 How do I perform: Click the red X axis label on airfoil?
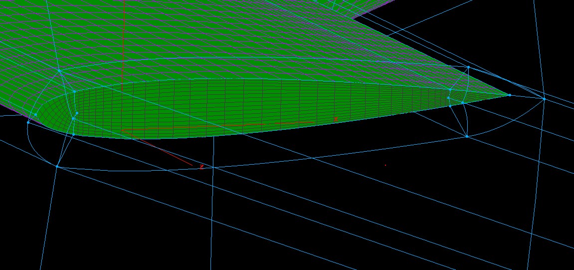336,120
